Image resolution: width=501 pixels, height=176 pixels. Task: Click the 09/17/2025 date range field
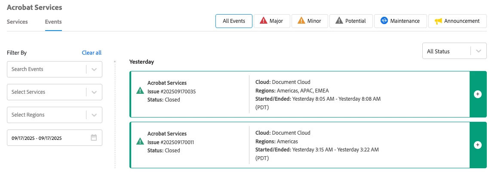coord(47,138)
